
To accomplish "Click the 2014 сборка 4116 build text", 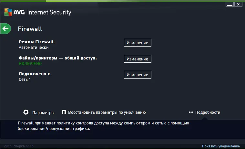I will tap(19, 146).
